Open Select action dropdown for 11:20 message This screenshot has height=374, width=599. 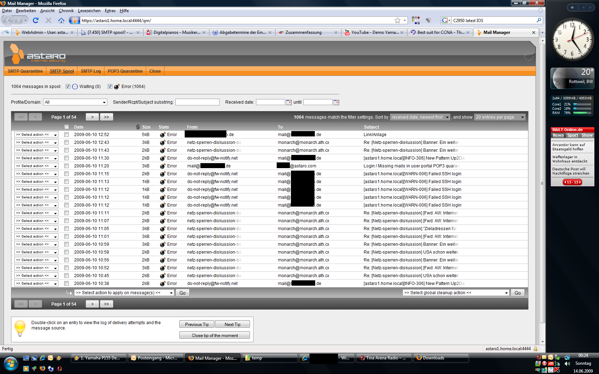click(36, 166)
